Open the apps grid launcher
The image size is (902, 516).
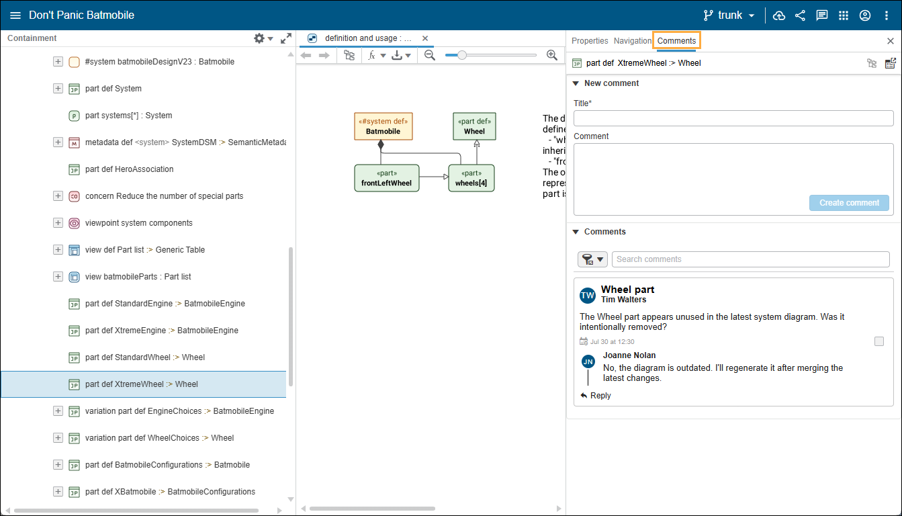844,15
